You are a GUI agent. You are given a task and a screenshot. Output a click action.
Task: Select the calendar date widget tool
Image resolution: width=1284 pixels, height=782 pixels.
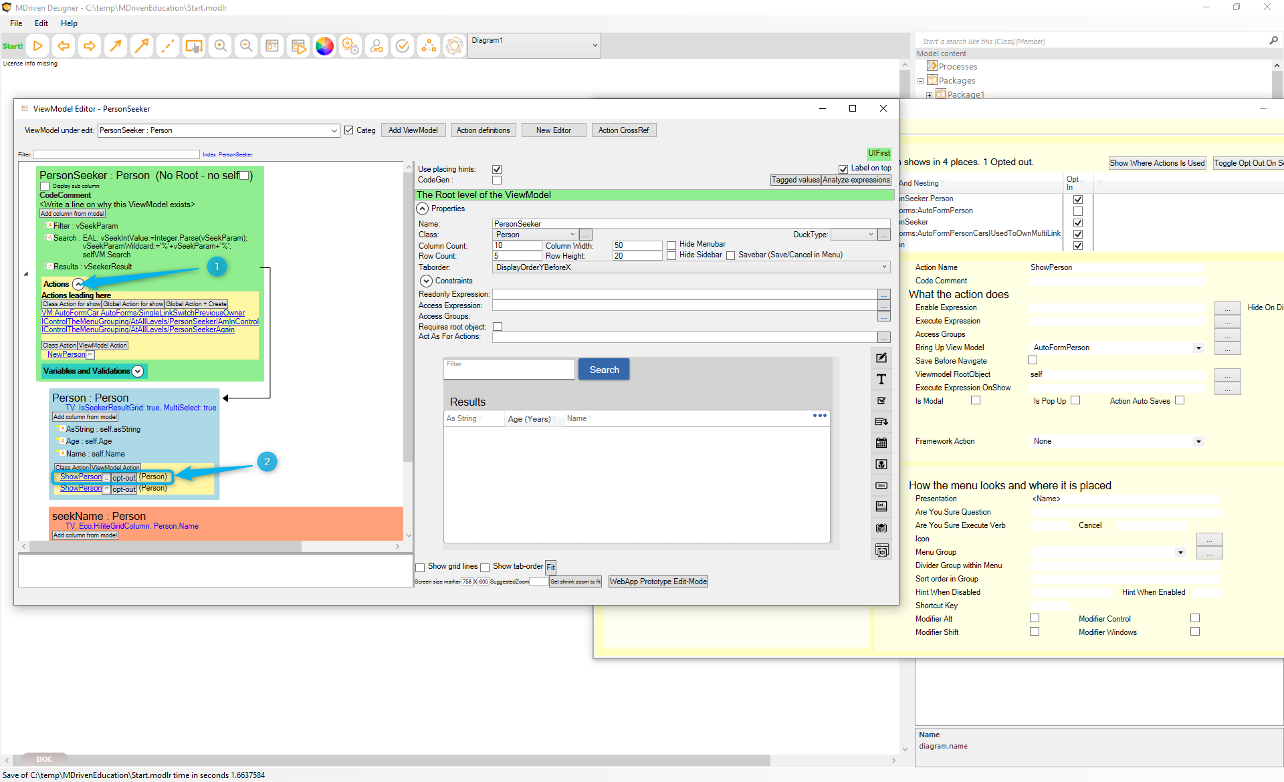(881, 443)
